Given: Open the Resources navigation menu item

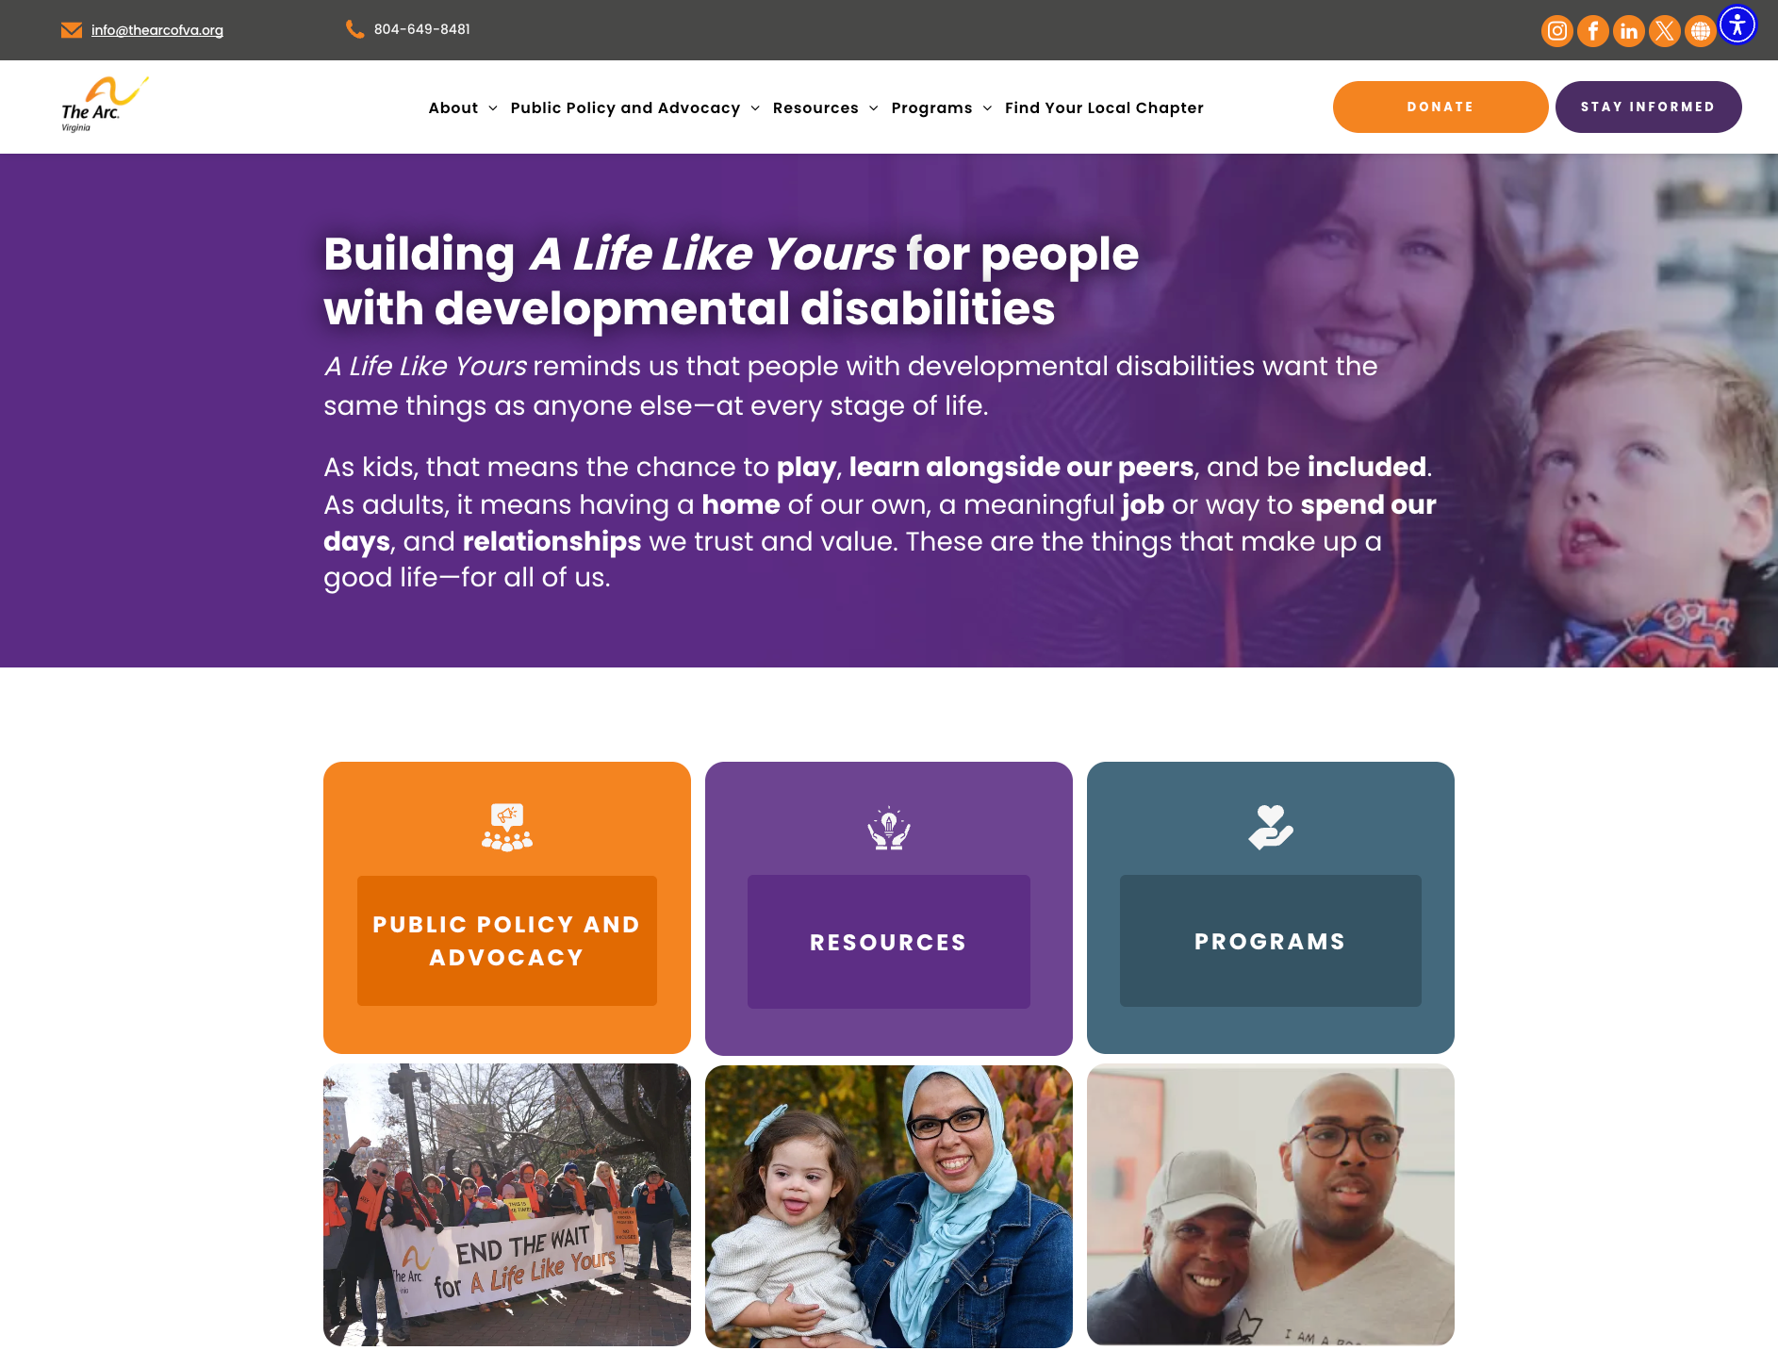Looking at the screenshot, I should point(815,107).
